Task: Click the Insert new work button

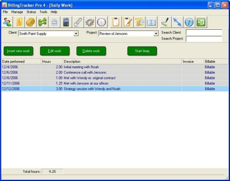Action: pyautogui.click(x=18, y=51)
